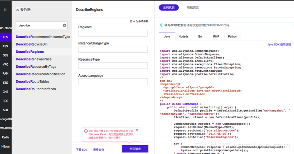
Task: Toggle the hamburger menu icon in sidebar
Action: [x=6, y=10]
